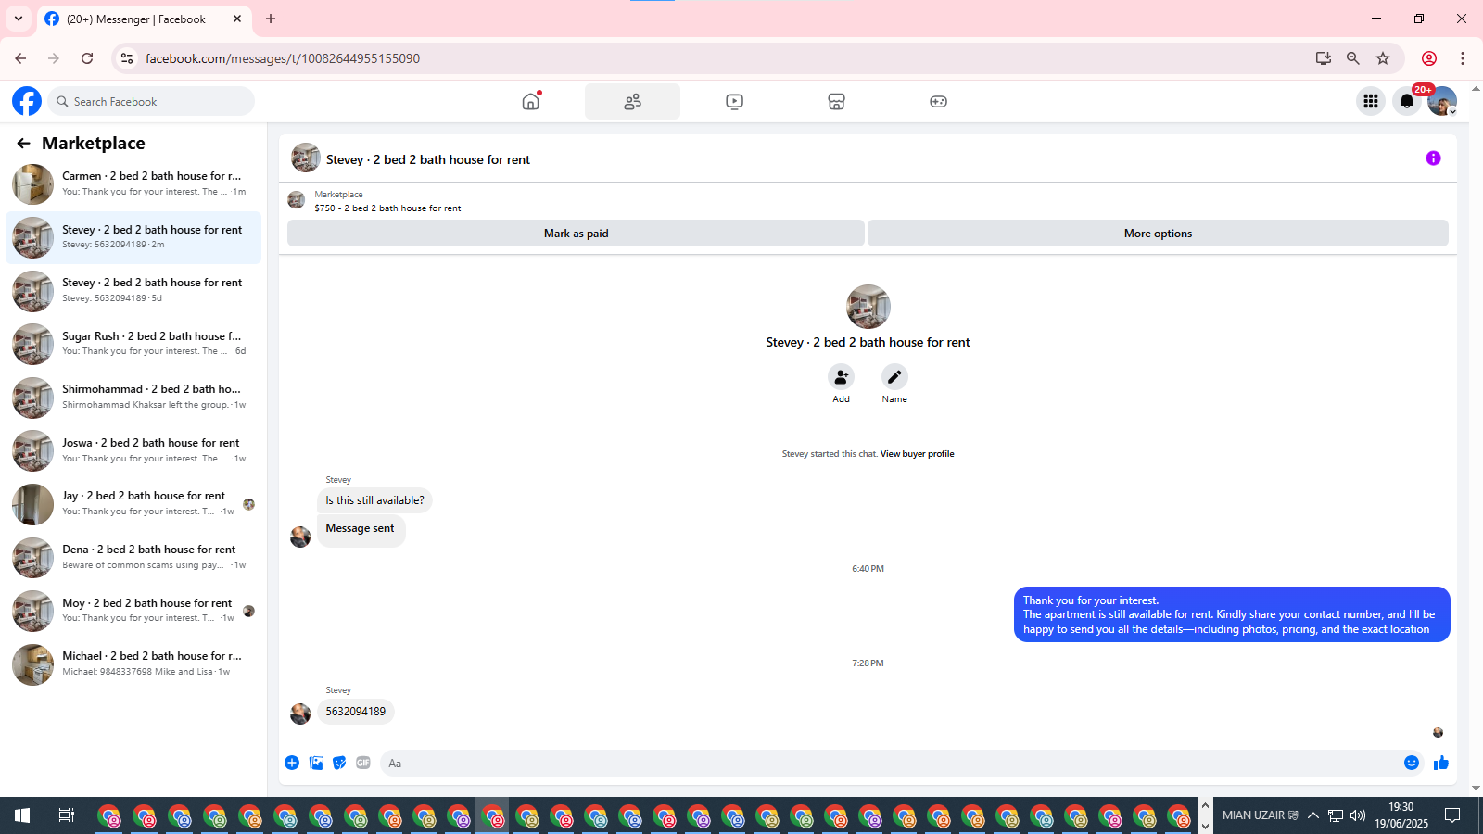Open browser zoom magnifier icon
1483x834 pixels.
[x=1353, y=58]
